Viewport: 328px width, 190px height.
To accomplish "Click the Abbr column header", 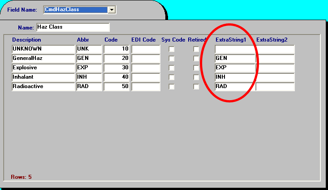I will [x=83, y=40].
